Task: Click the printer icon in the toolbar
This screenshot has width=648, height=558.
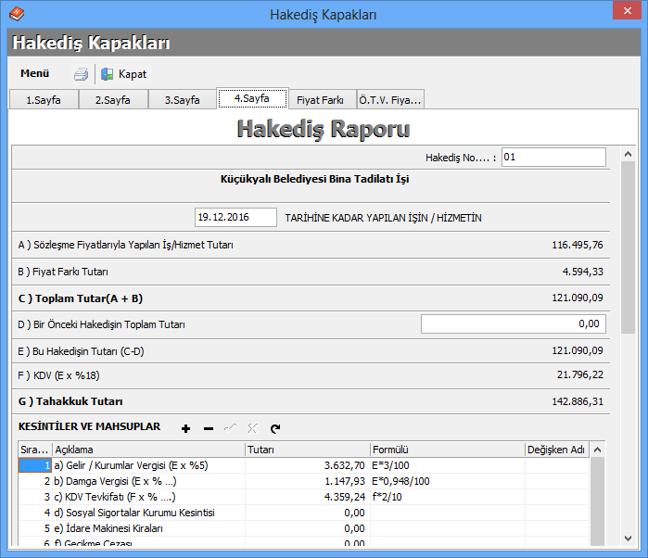Action: pyautogui.click(x=82, y=74)
